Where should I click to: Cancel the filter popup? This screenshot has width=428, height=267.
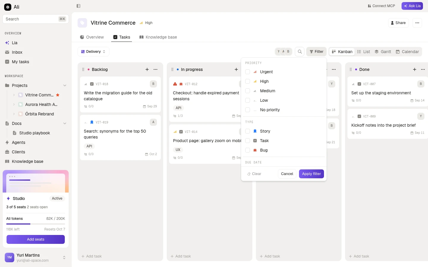[x=287, y=174]
